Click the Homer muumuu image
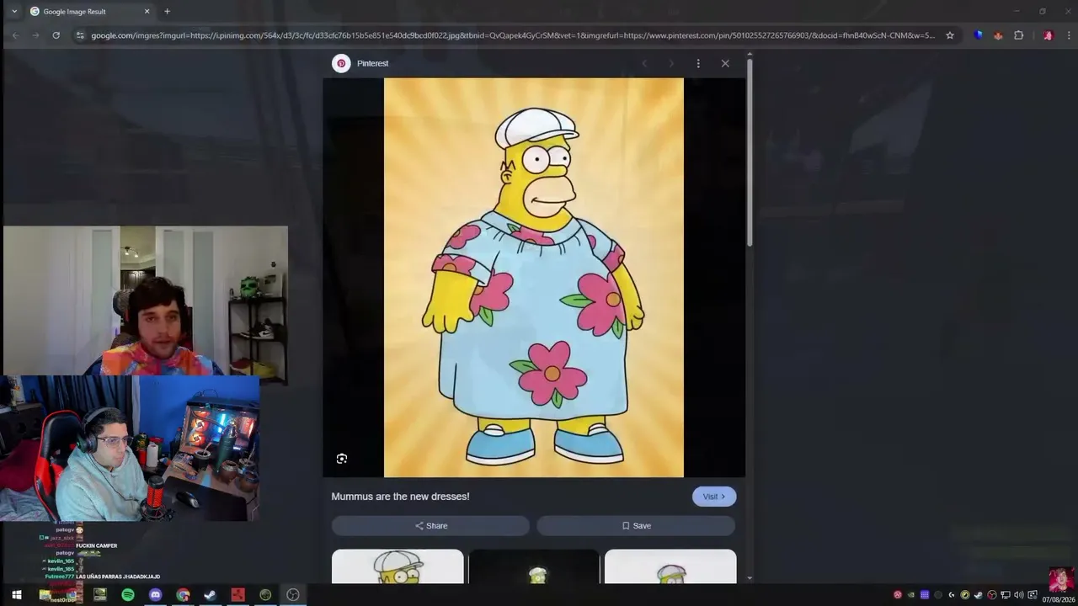 [x=534, y=278]
